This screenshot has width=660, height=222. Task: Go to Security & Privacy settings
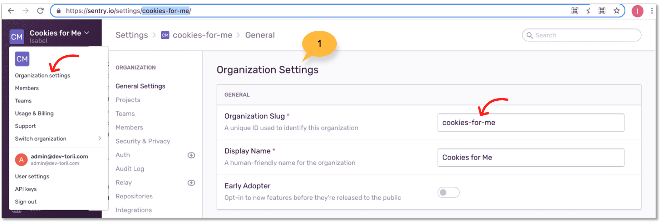tap(143, 141)
